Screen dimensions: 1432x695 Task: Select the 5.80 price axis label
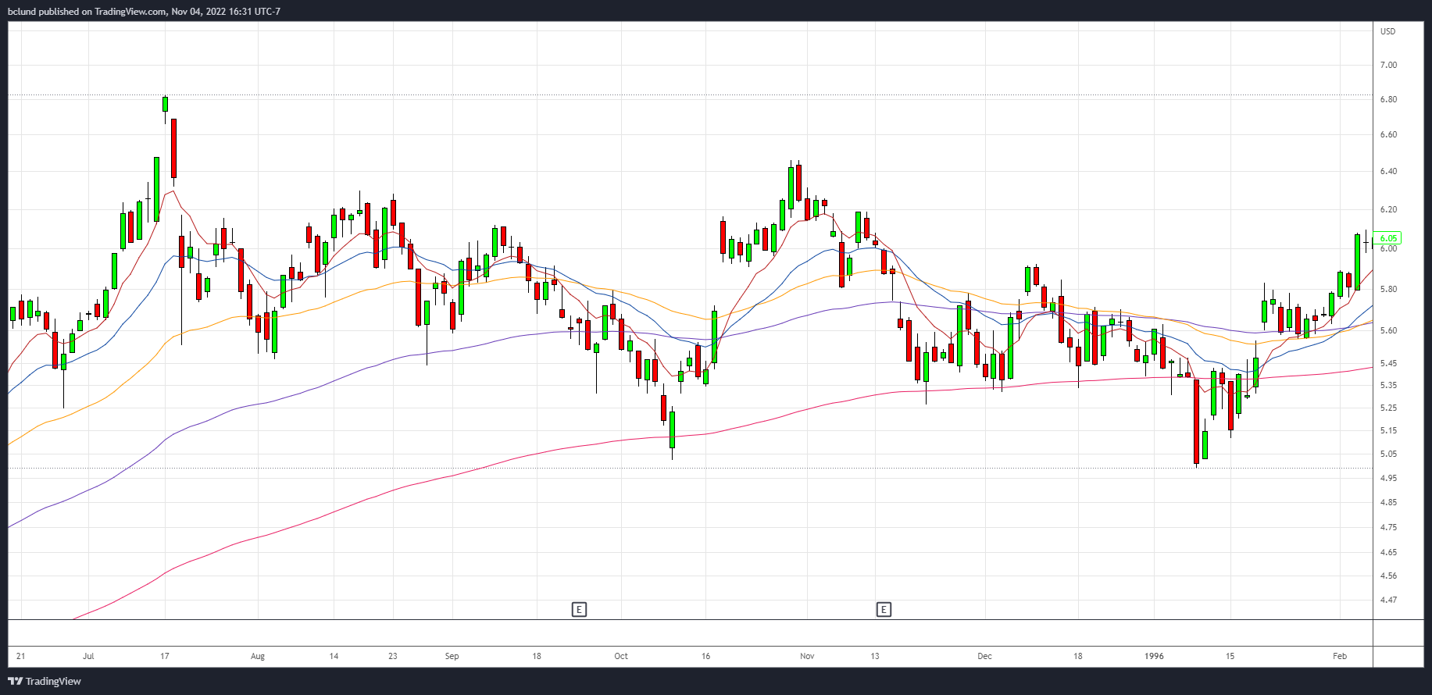tap(1388, 289)
